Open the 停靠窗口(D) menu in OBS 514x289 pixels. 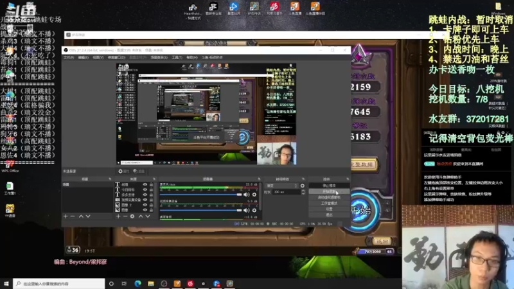116,57
